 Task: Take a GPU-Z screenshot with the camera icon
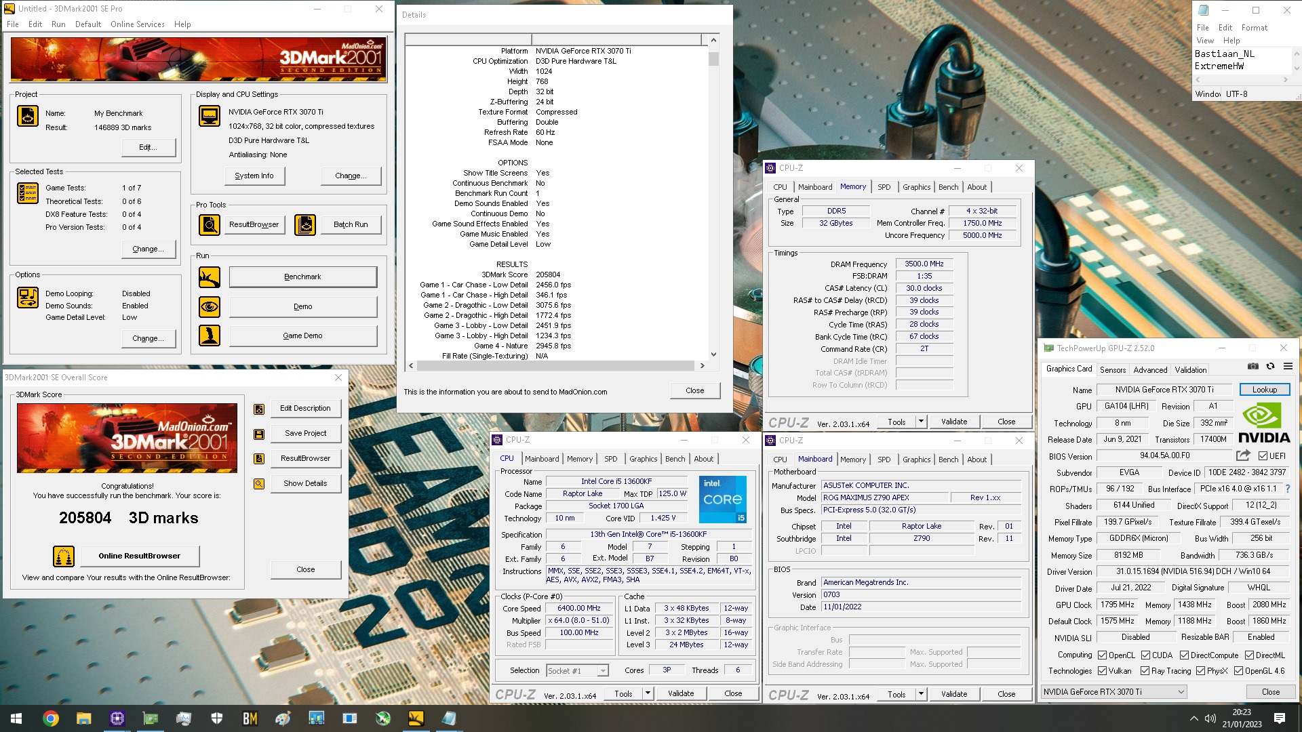[1253, 367]
